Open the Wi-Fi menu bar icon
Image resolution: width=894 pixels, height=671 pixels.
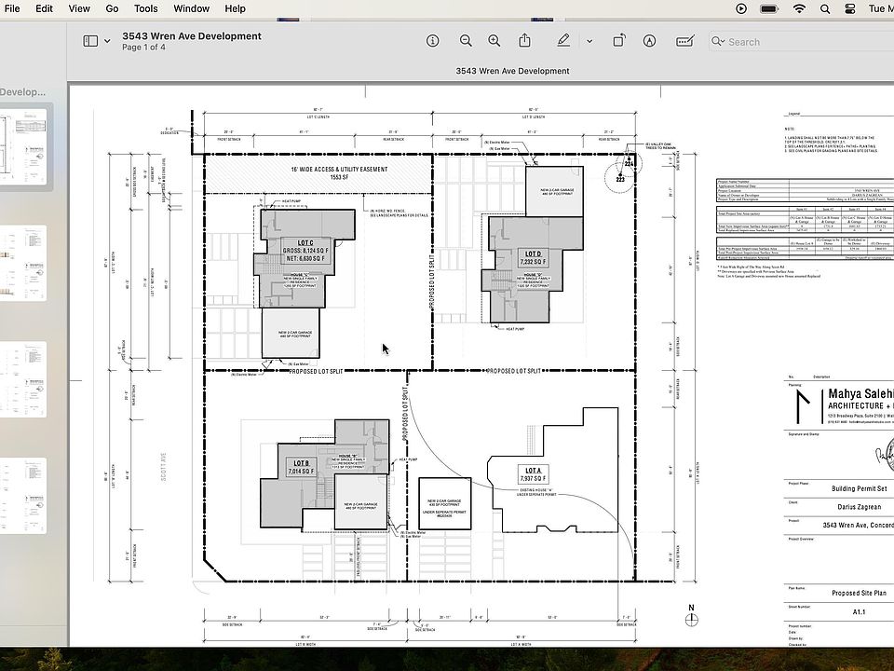point(799,8)
